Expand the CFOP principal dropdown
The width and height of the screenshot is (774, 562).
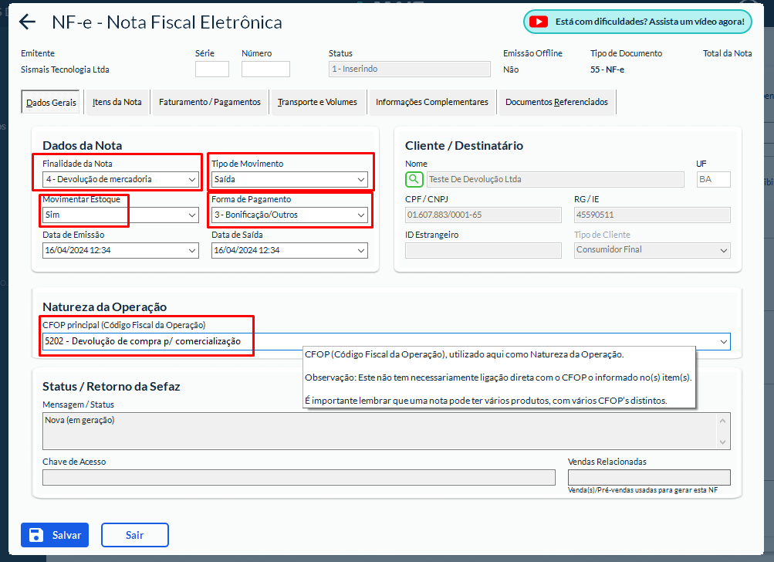tap(723, 341)
